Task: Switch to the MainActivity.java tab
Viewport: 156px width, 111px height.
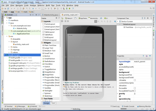Action: coord(51,15)
